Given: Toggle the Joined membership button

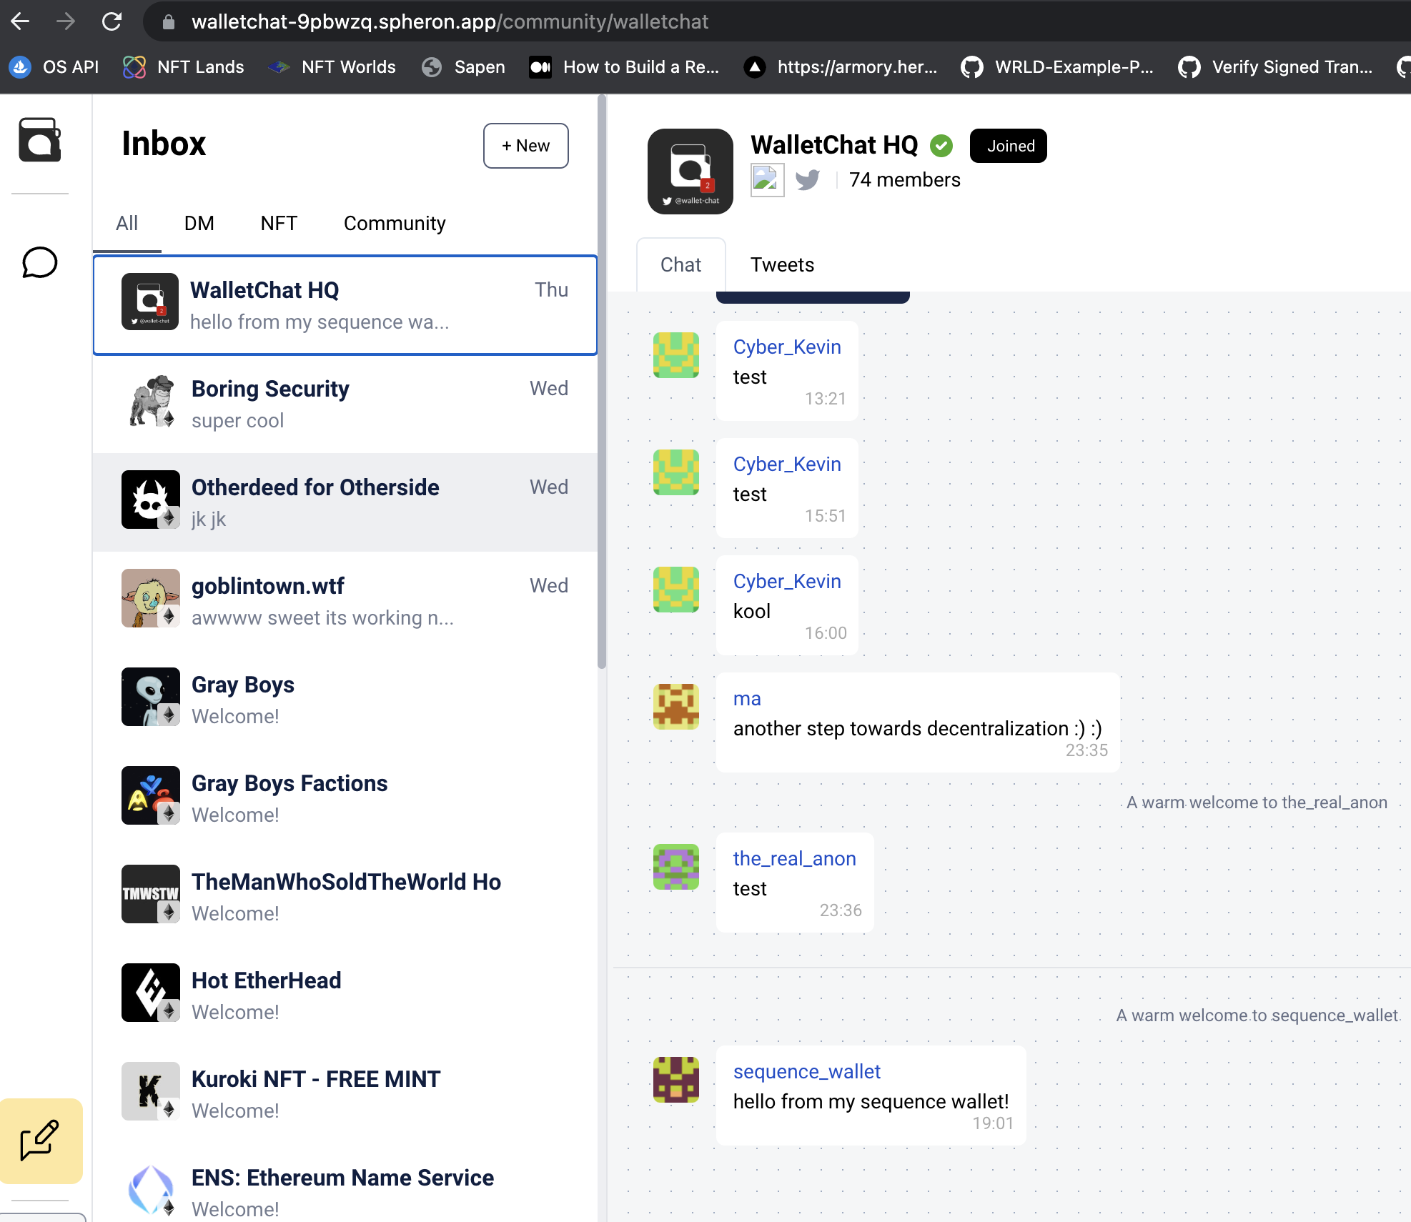Looking at the screenshot, I should coord(1008,146).
